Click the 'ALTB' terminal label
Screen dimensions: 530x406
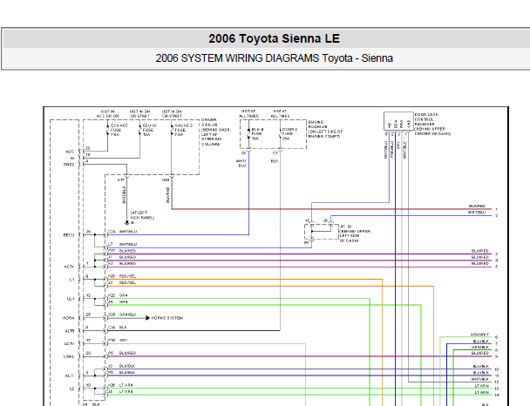click(x=69, y=331)
